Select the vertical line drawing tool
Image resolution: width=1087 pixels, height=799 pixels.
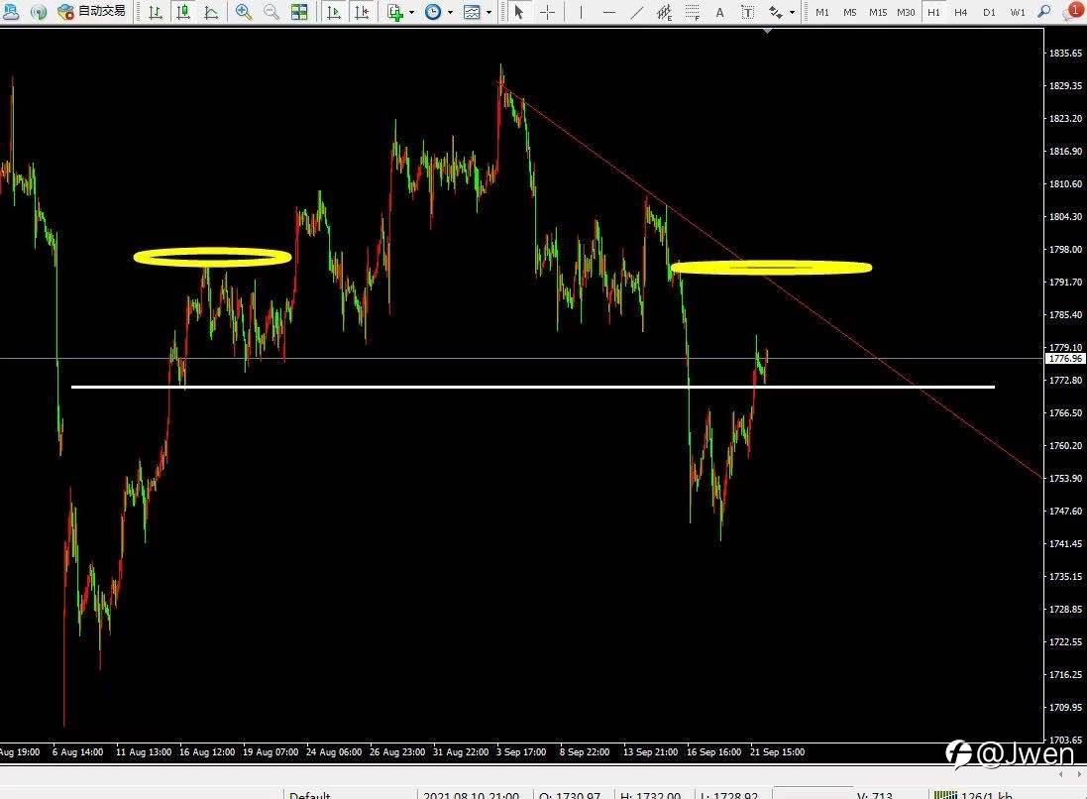pyautogui.click(x=581, y=12)
